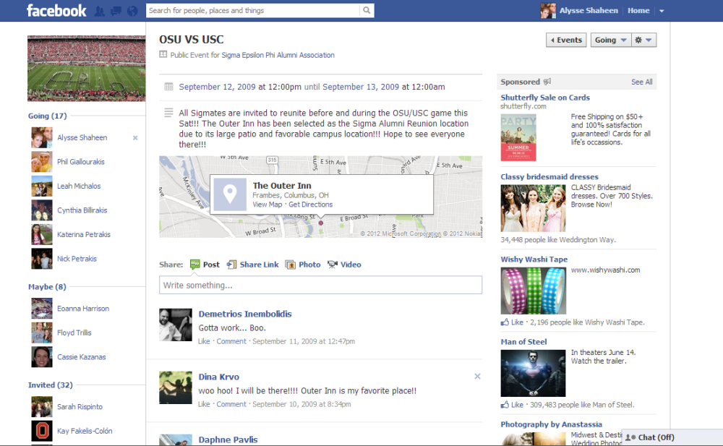Click the Write something text box

click(x=320, y=286)
